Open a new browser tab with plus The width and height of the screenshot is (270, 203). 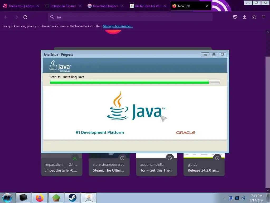tap(217, 6)
